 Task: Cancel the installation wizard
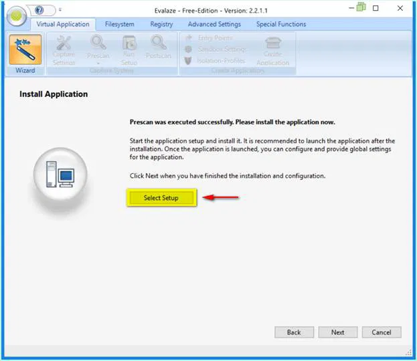click(x=382, y=332)
